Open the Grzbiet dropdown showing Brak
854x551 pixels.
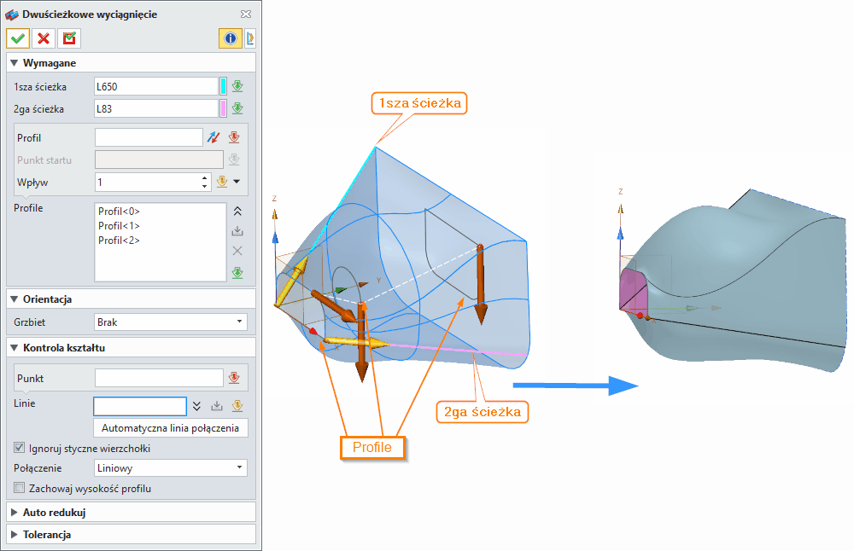[170, 322]
